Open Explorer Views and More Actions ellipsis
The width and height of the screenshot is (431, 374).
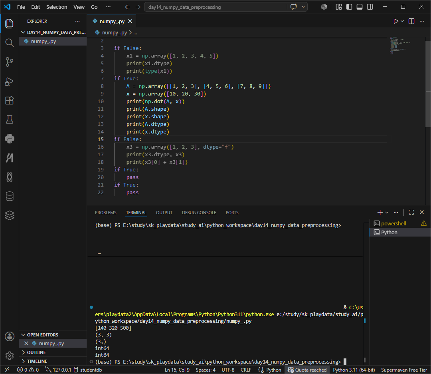pyautogui.click(x=77, y=21)
